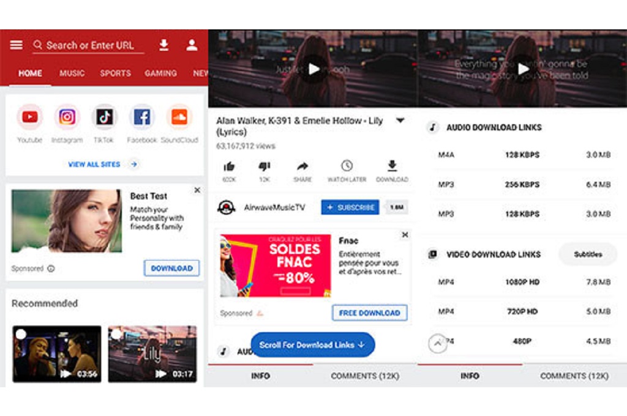Collapse the download links with the chevron
The width and height of the screenshot is (627, 416).
[437, 343]
